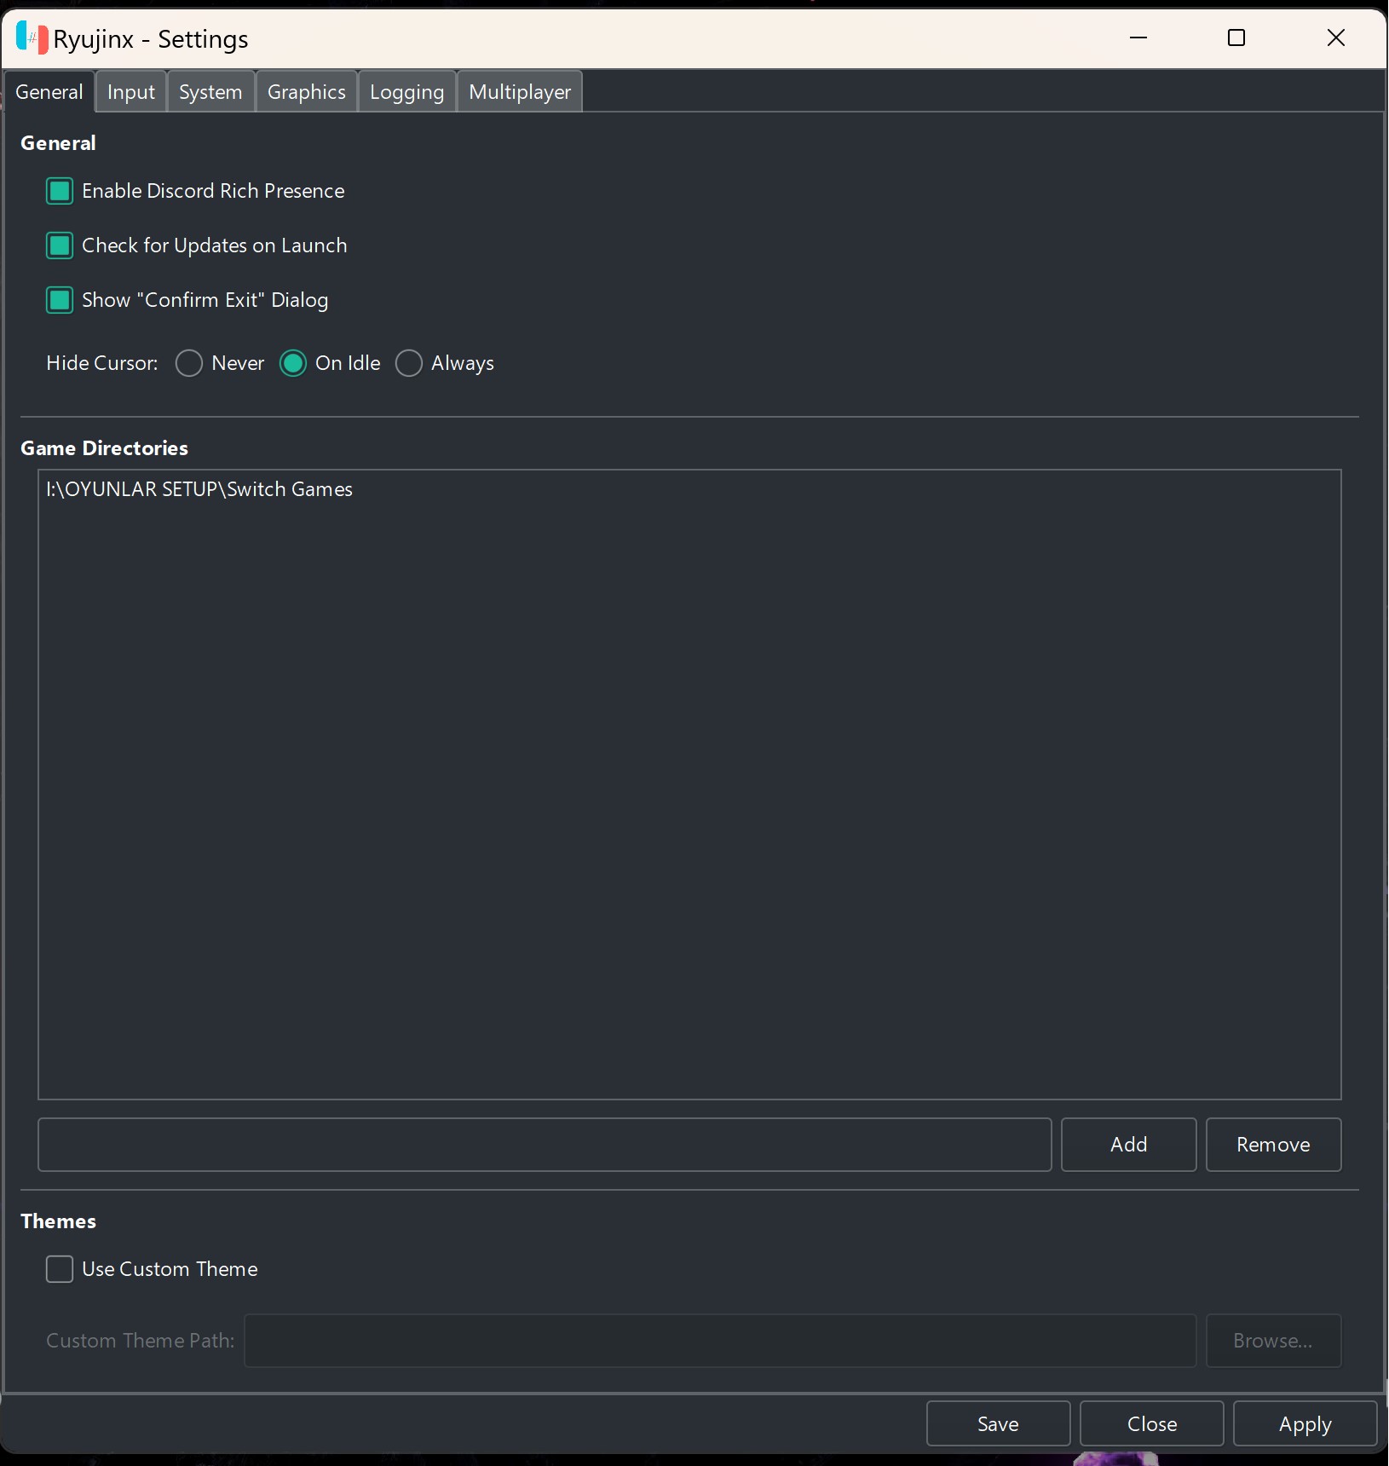
Task: Click the game directory path input field
Action: [545, 1145]
